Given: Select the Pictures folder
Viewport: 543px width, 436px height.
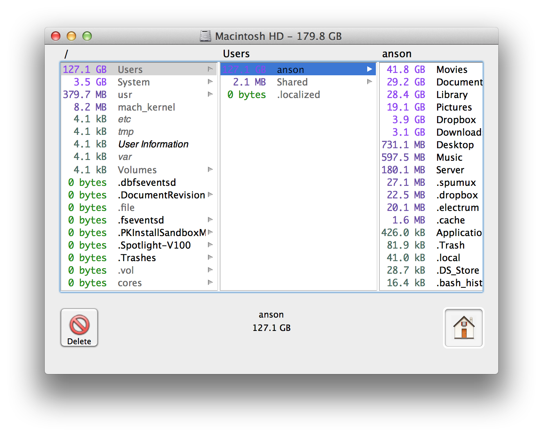Looking at the screenshot, I should pos(431,107).
